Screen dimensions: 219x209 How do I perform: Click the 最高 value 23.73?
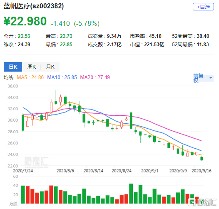point(66,36)
